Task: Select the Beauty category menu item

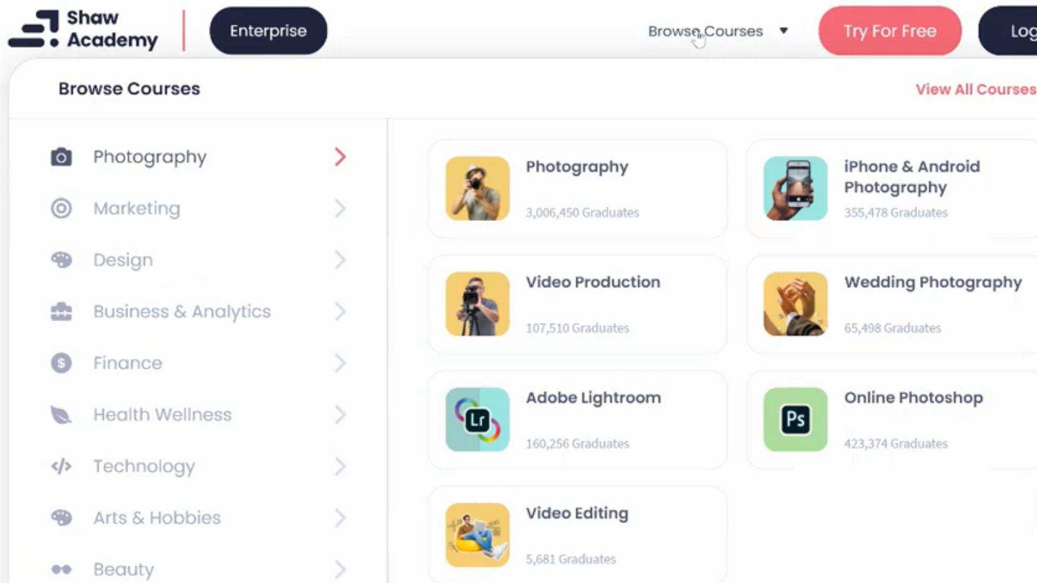Action: tap(124, 569)
